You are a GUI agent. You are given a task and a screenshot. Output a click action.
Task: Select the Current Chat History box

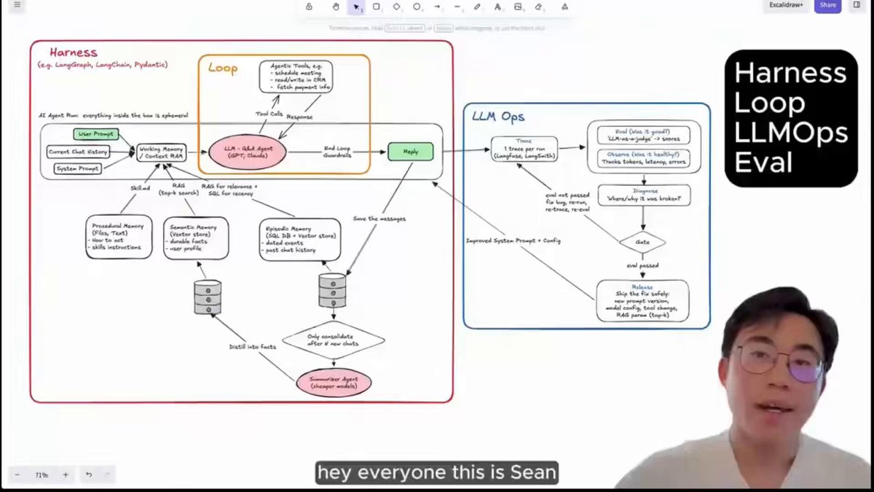tap(78, 152)
